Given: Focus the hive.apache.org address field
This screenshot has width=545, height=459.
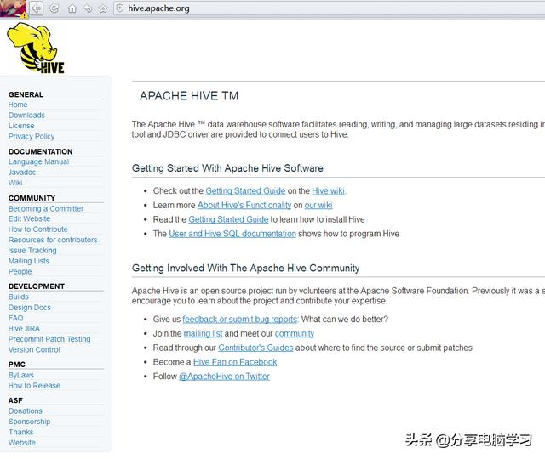Looking at the screenshot, I should (329, 8).
